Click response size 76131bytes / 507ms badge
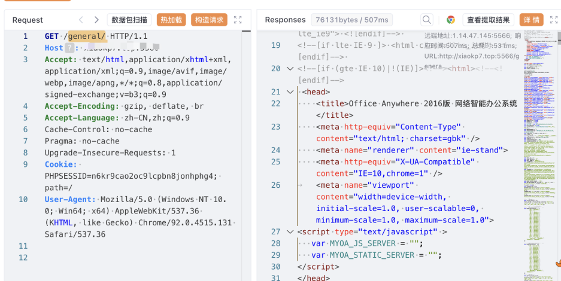The height and width of the screenshot is (281, 561). coord(351,20)
